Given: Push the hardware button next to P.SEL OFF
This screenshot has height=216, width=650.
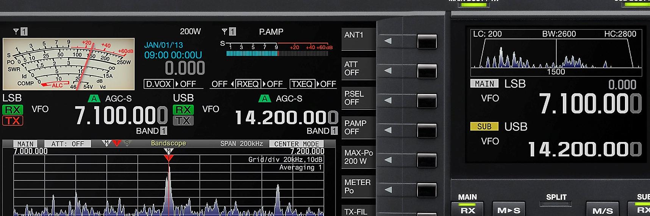Looking at the screenshot, I should click(427, 101).
